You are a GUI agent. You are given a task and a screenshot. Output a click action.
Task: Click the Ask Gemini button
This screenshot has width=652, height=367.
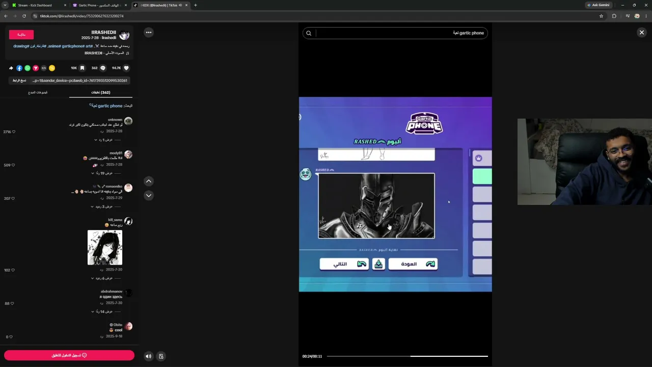click(x=598, y=5)
